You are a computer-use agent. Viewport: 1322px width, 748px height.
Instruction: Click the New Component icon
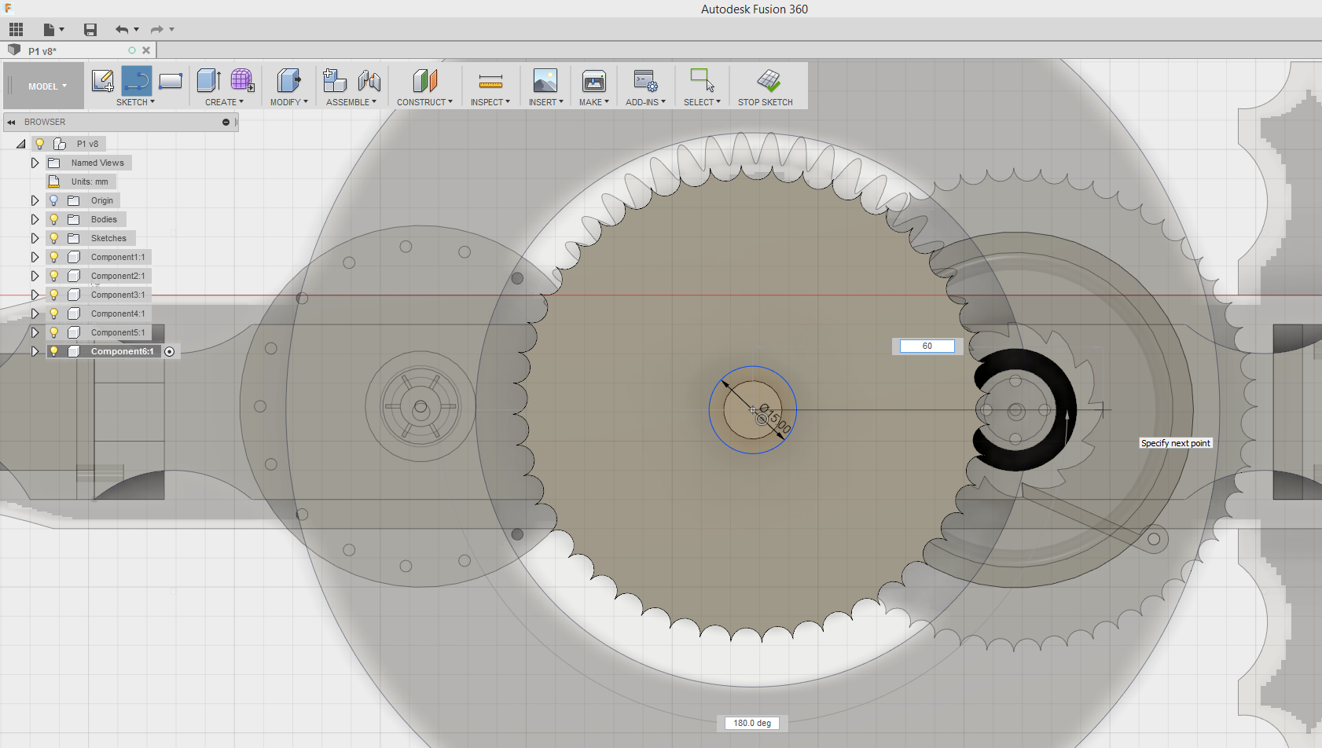(335, 80)
